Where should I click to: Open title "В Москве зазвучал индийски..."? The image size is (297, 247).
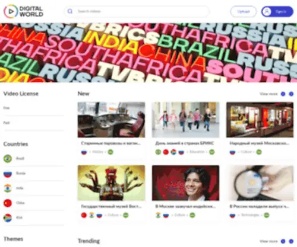pyautogui.click(x=185, y=206)
